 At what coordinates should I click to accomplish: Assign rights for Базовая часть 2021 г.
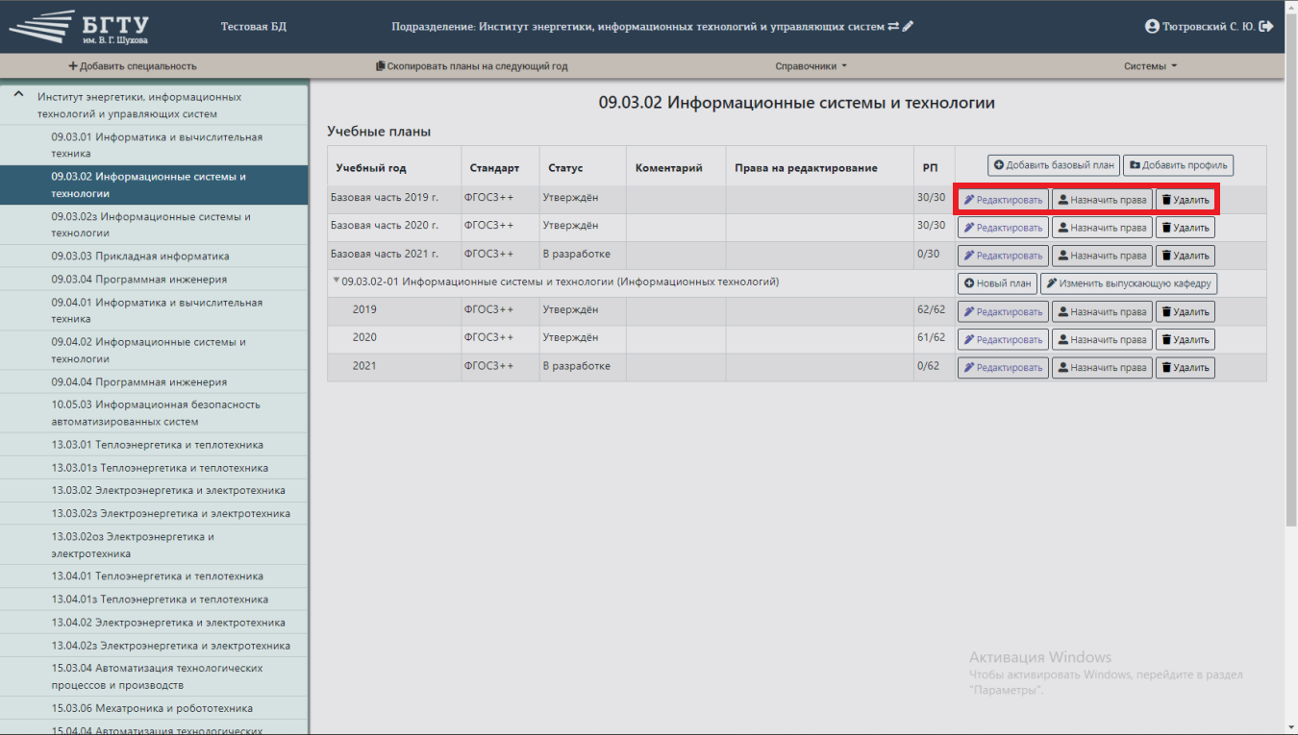click(1102, 256)
